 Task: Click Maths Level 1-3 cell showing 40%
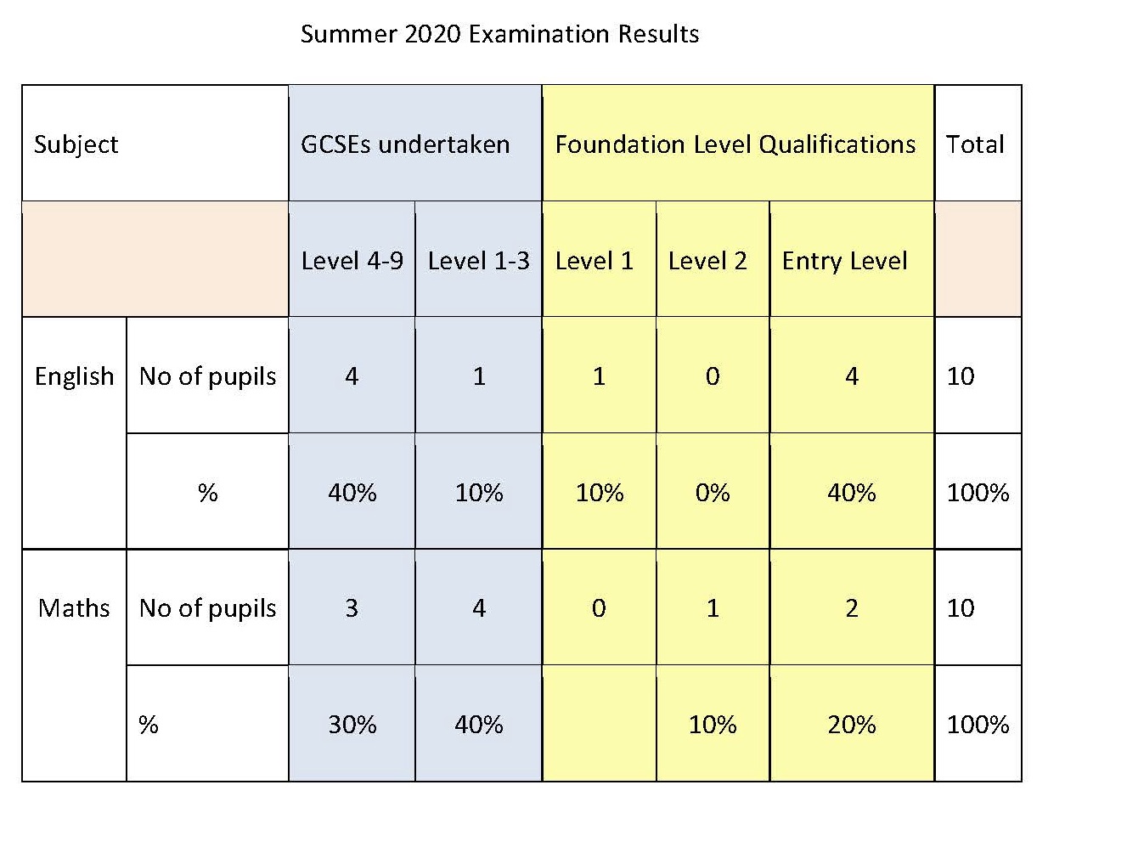tap(478, 724)
